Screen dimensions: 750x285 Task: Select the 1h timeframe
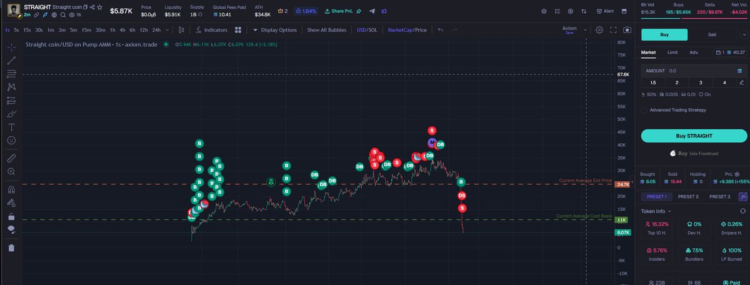(x=112, y=29)
